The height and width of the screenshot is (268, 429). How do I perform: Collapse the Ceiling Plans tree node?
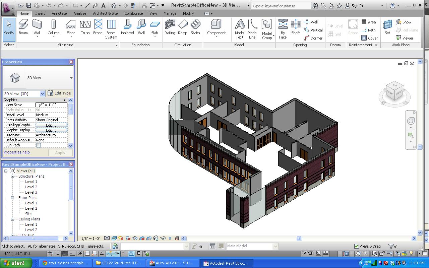[x=13, y=219]
